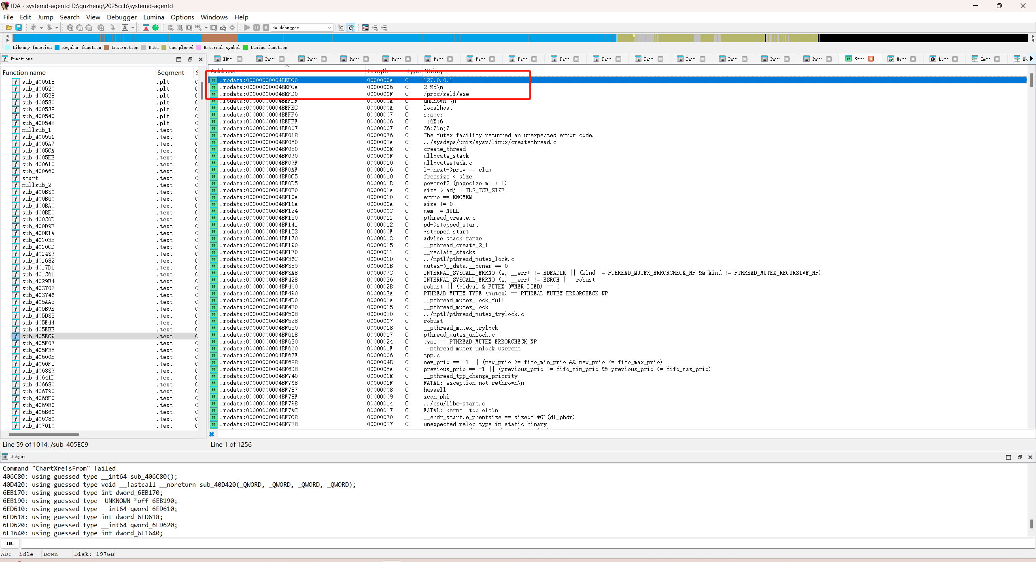The image size is (1036, 562).
Task: Switch to the Hex View tab
Action: (900, 59)
